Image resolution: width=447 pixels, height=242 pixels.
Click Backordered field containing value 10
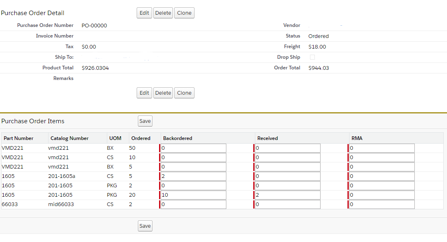193,195
